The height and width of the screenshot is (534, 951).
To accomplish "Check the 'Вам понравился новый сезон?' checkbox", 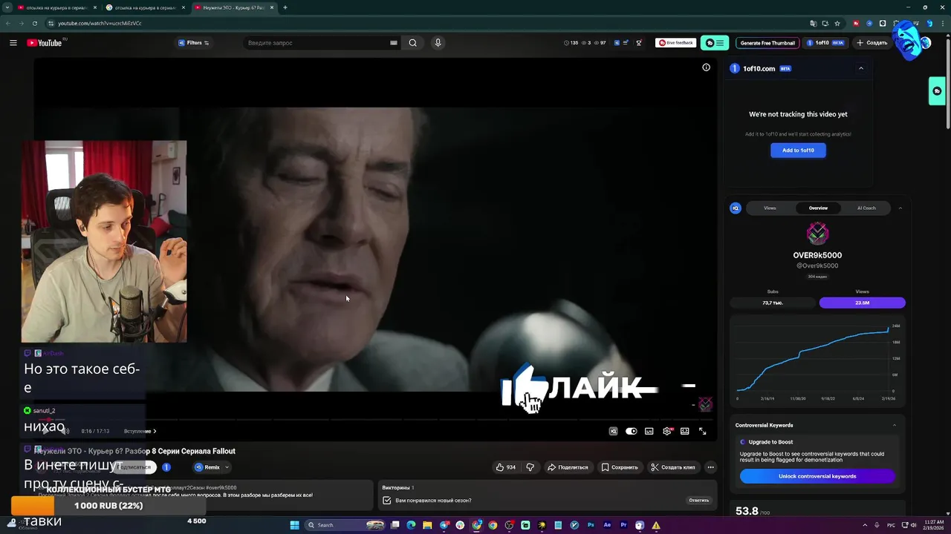I will pos(387,501).
